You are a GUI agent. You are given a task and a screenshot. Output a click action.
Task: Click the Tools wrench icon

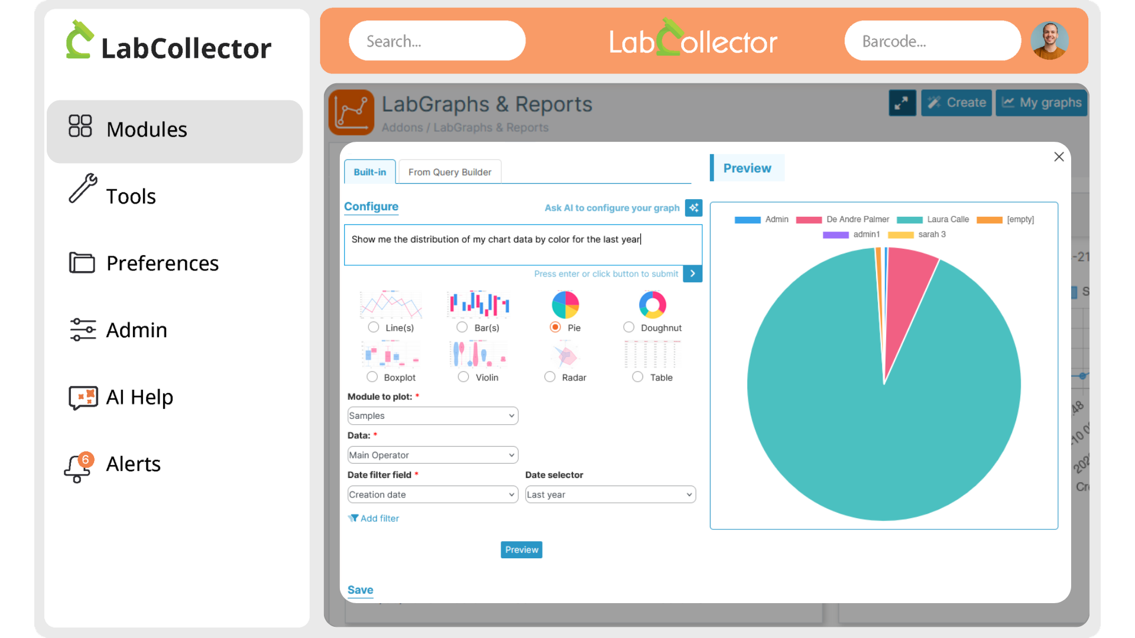coord(83,188)
